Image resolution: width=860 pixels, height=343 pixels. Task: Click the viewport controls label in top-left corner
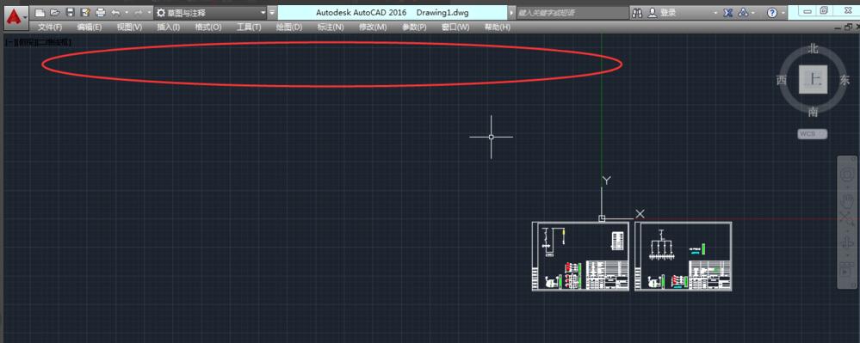pyautogui.click(x=37, y=41)
